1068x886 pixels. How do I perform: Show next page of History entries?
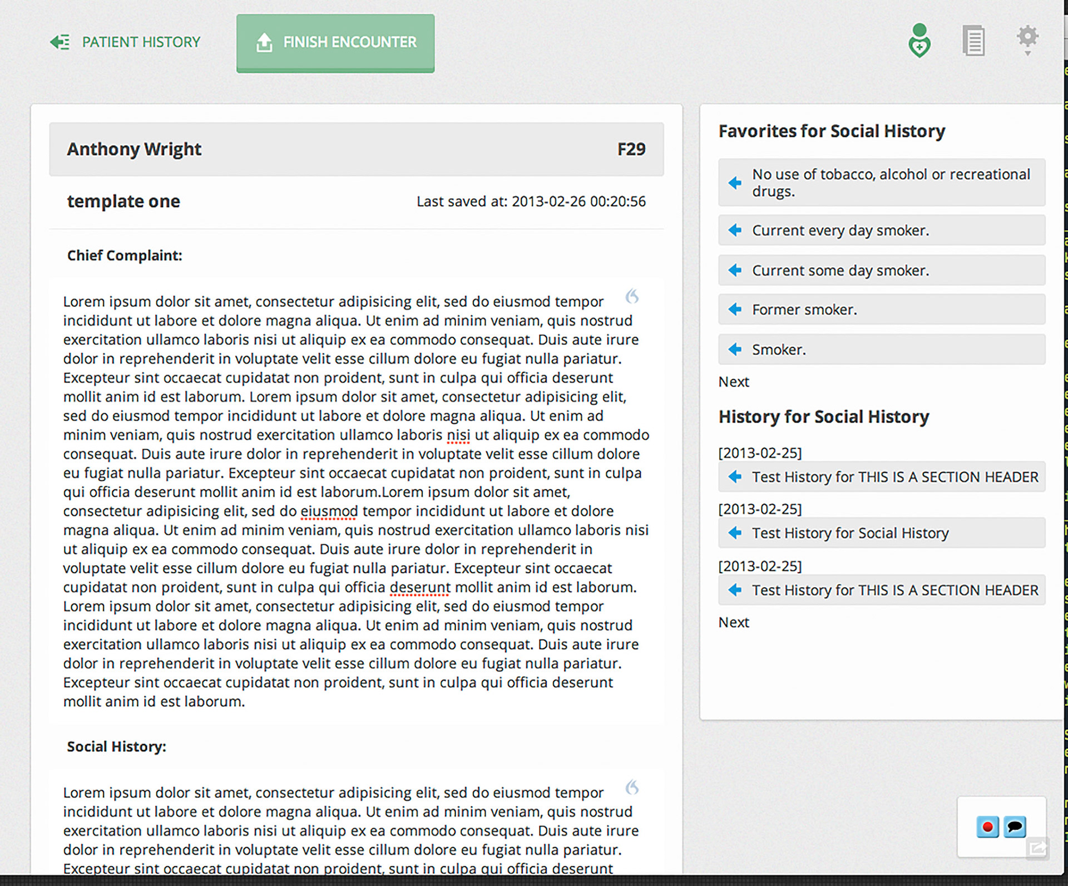pyautogui.click(x=733, y=622)
